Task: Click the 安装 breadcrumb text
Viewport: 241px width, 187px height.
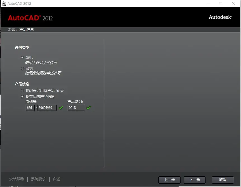Action: click(x=11, y=30)
